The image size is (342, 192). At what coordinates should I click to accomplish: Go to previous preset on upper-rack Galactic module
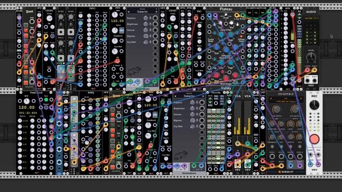(128, 12)
